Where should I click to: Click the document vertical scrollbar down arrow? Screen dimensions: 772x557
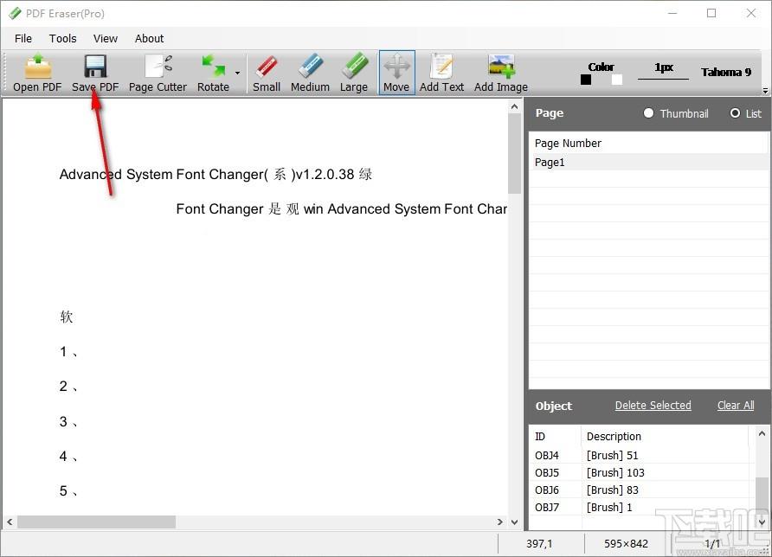coord(514,522)
